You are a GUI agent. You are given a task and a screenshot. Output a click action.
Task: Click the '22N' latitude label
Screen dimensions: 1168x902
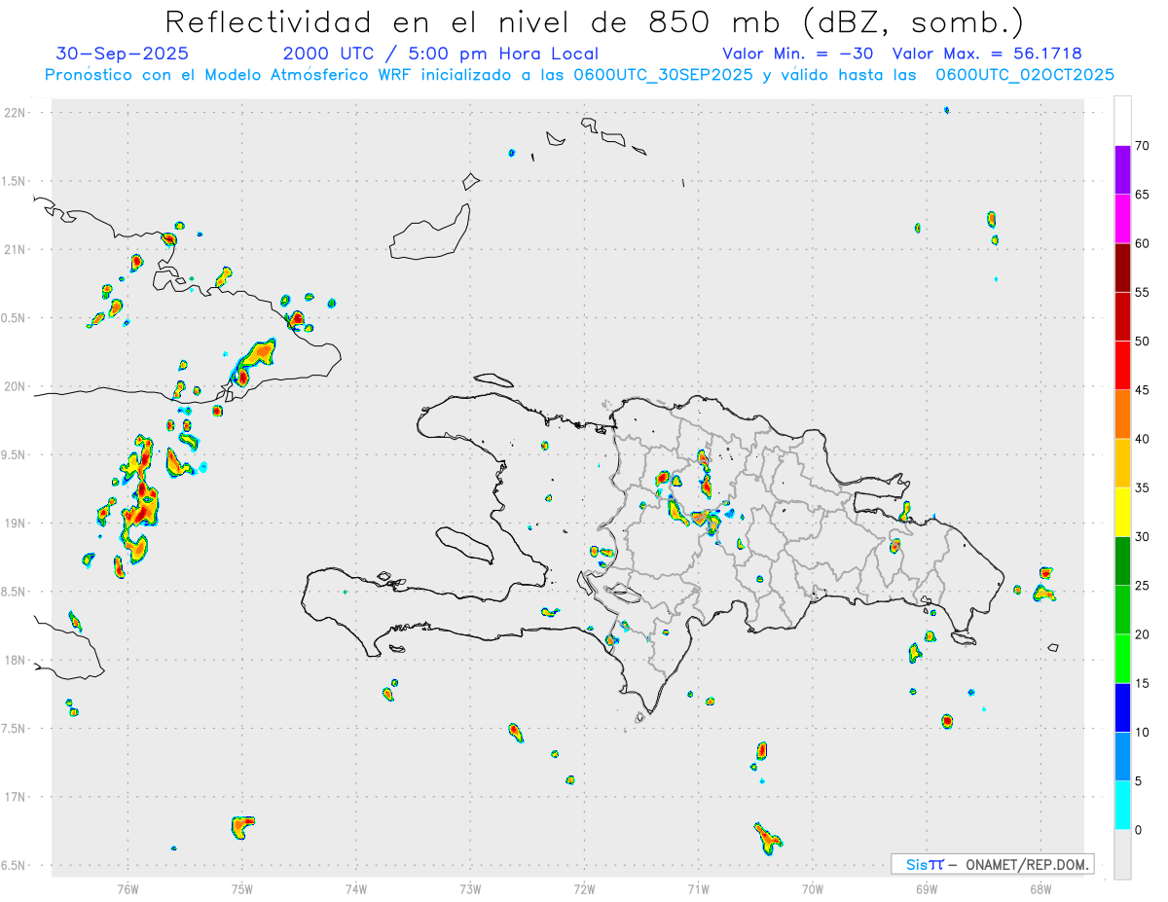(x=16, y=113)
